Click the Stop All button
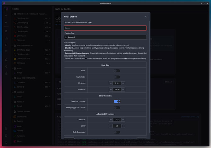 168,82
